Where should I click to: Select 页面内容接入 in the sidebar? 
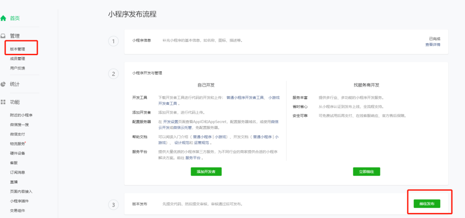(21, 191)
